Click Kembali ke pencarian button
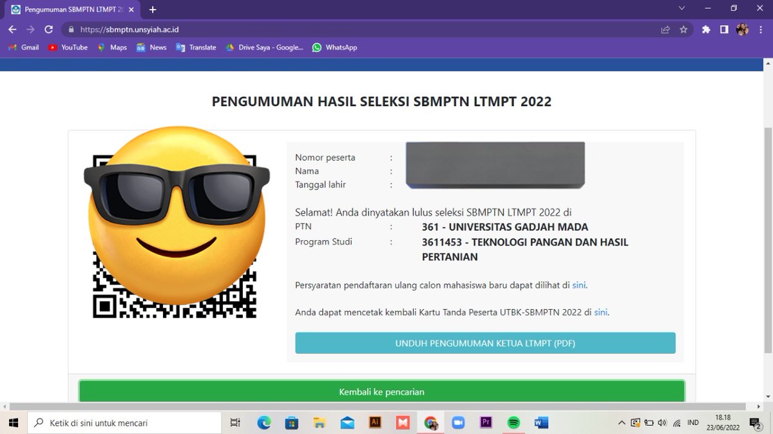Screen dimensions: 773x434 (x=381, y=392)
